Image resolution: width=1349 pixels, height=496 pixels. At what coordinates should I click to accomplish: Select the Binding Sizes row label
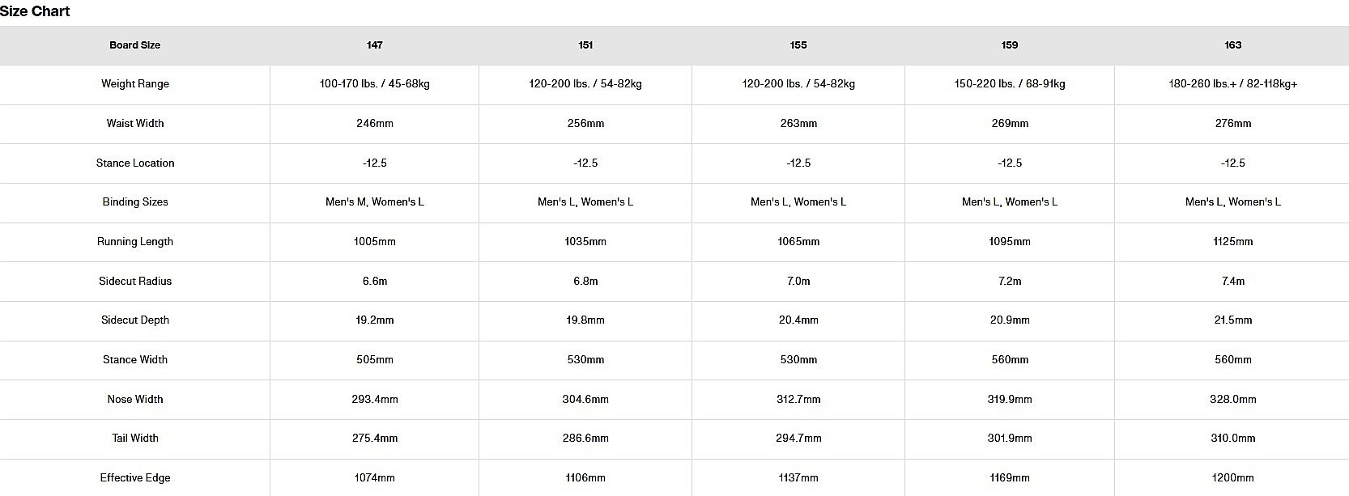click(x=135, y=202)
